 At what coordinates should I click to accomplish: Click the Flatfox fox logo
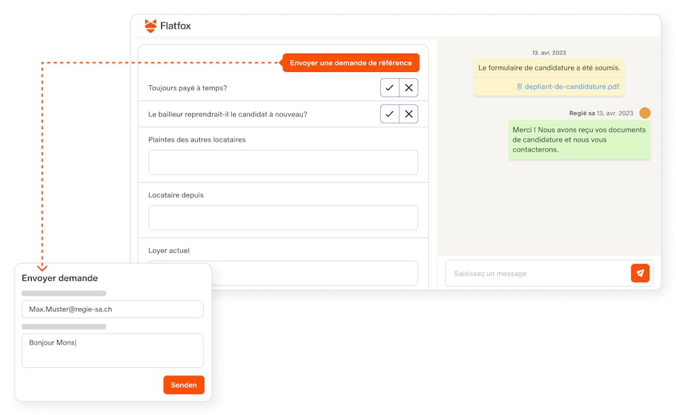[151, 26]
